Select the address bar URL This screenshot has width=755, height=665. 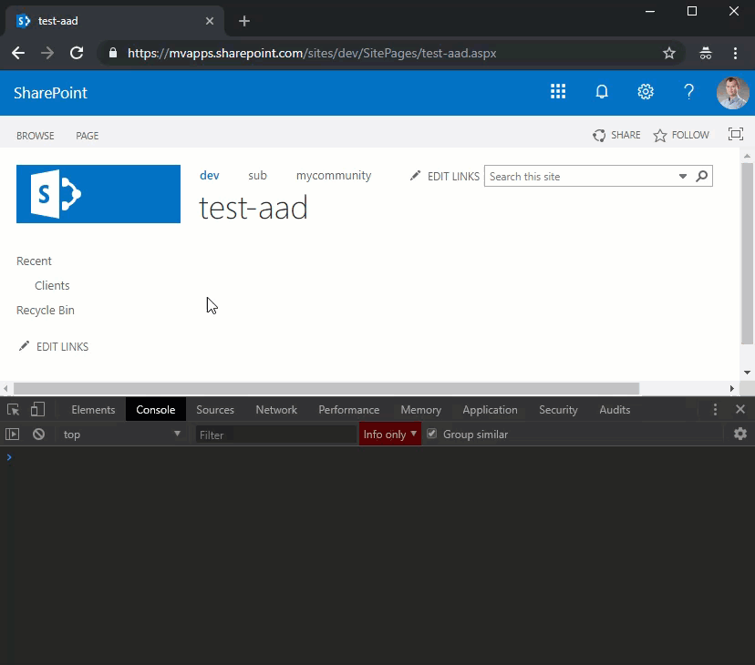point(312,53)
